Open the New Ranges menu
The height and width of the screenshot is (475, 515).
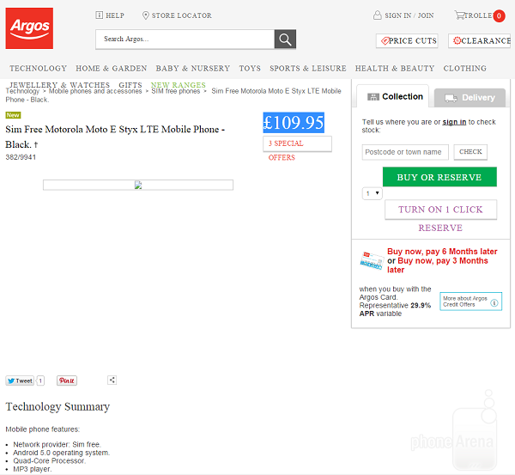(178, 85)
